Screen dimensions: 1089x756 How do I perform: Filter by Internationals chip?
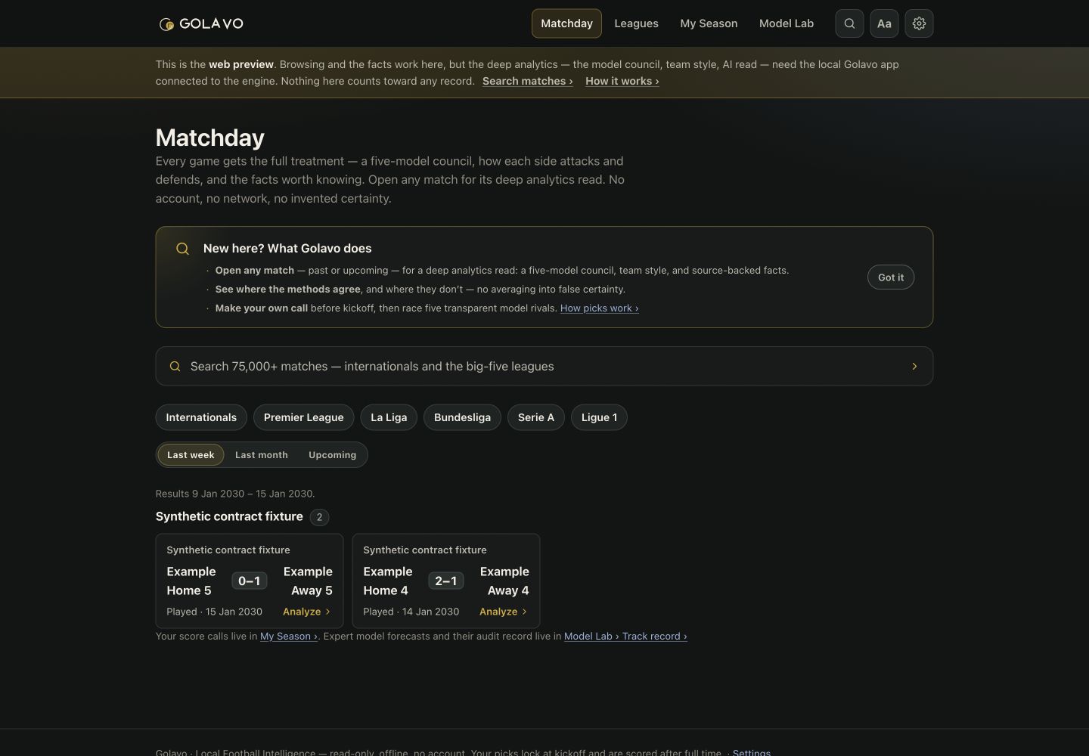[x=201, y=417]
